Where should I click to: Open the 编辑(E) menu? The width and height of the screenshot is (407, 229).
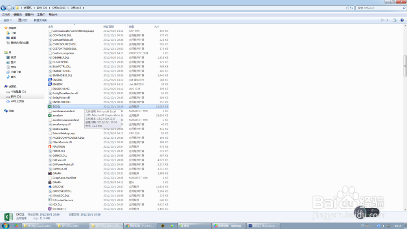pos(18,15)
